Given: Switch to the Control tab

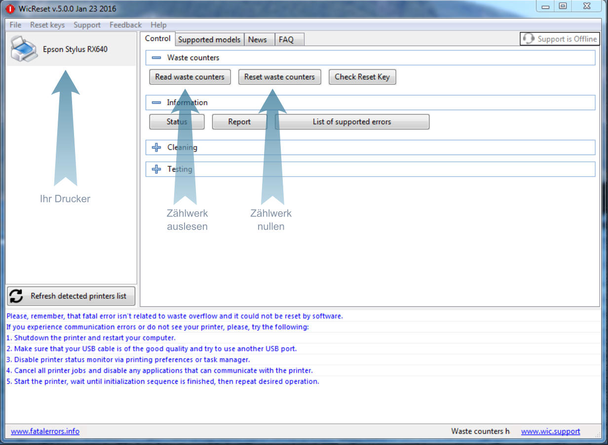Looking at the screenshot, I should (x=158, y=38).
